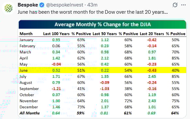The width and height of the screenshot is (190, 119).
Task: Click the June -0.43 value cell
Action: 152,70
